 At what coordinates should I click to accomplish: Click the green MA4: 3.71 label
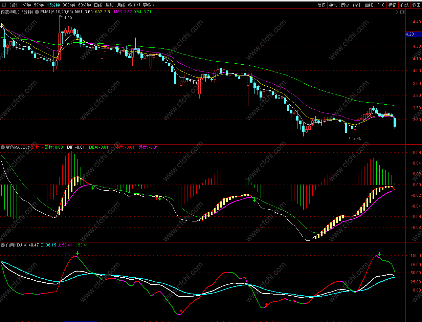142,12
